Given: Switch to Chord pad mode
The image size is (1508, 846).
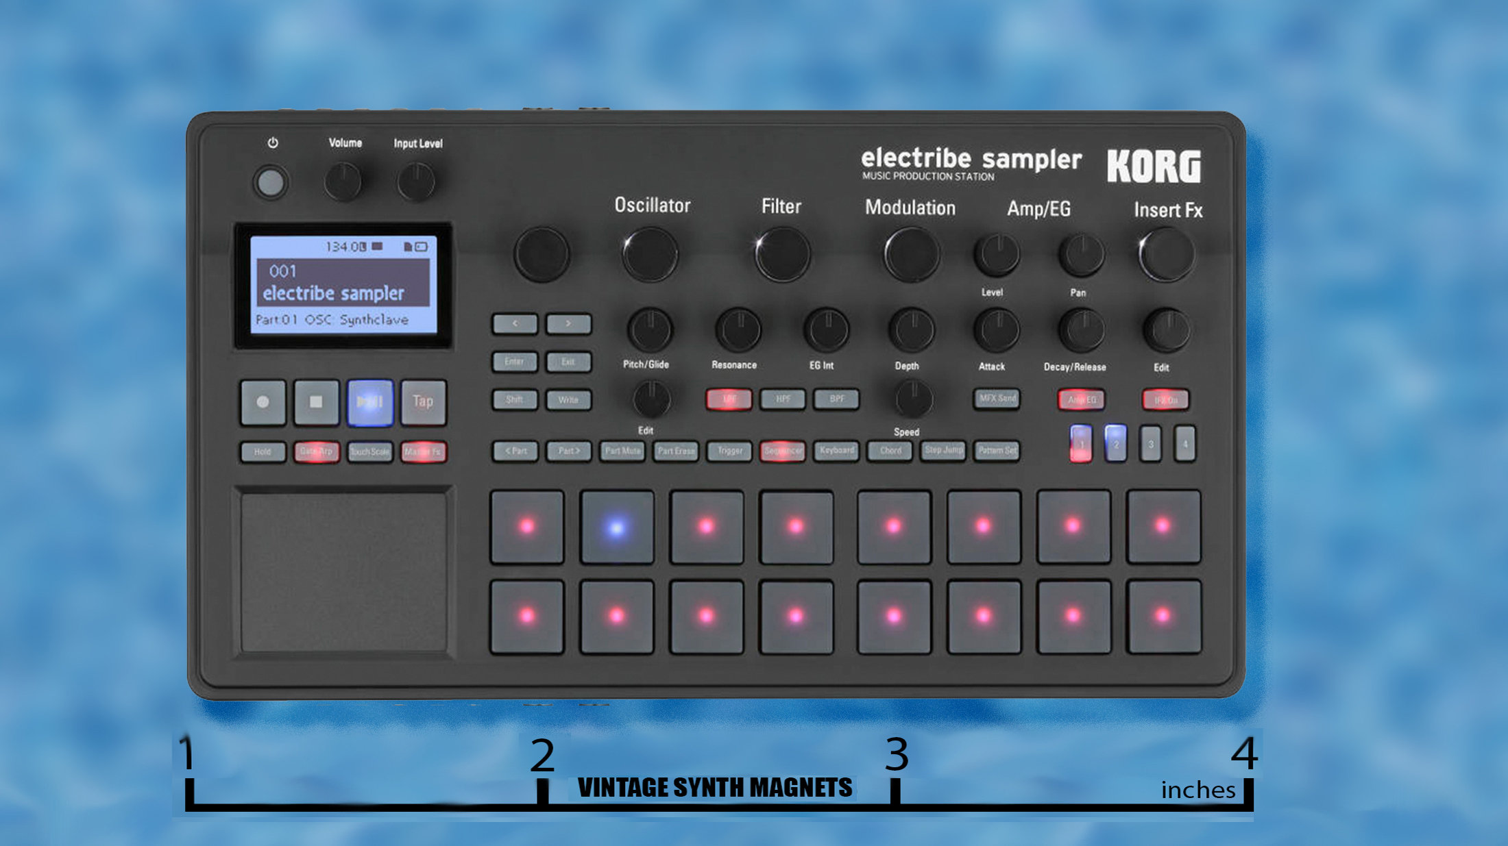Looking at the screenshot, I should tap(890, 451).
